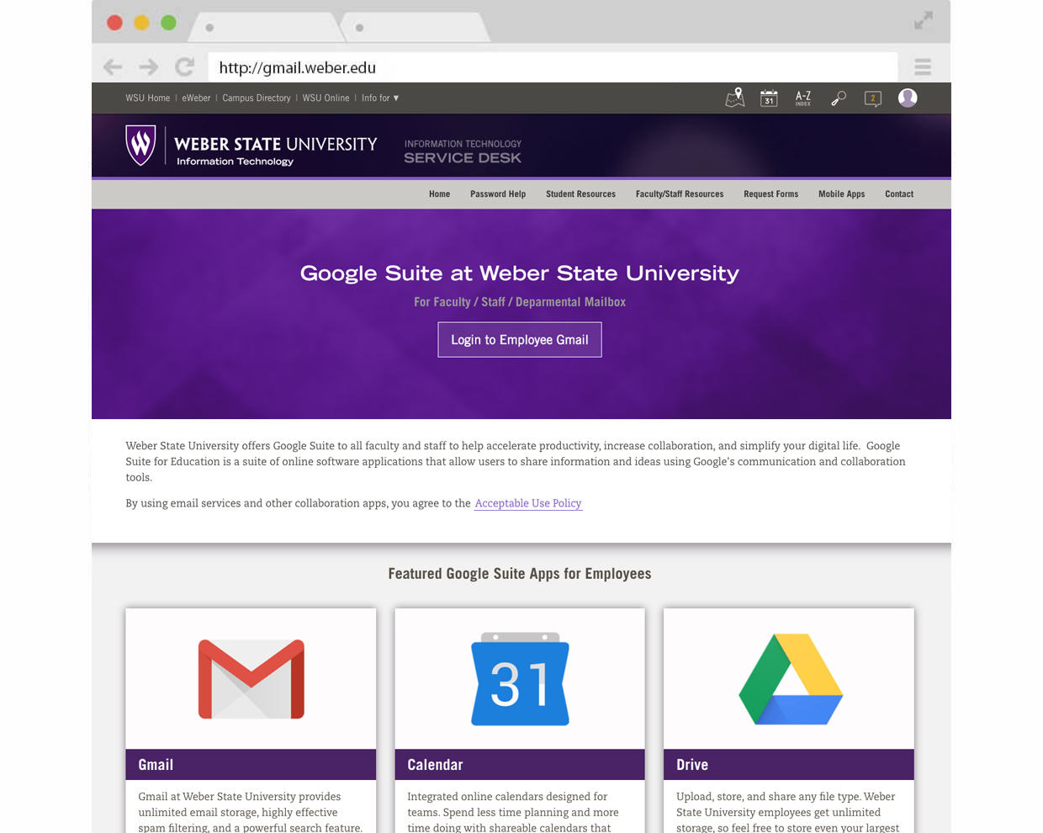Expand the Info for dropdown
Viewport: 1043px width, 833px height.
click(x=380, y=98)
